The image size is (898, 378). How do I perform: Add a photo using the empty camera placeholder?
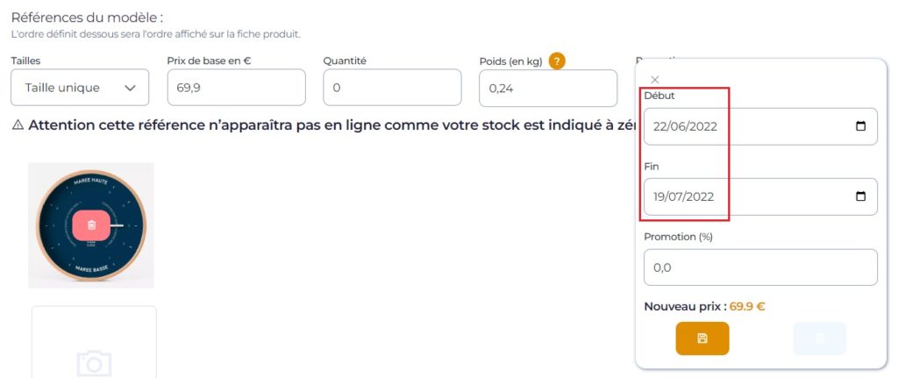coord(94,342)
